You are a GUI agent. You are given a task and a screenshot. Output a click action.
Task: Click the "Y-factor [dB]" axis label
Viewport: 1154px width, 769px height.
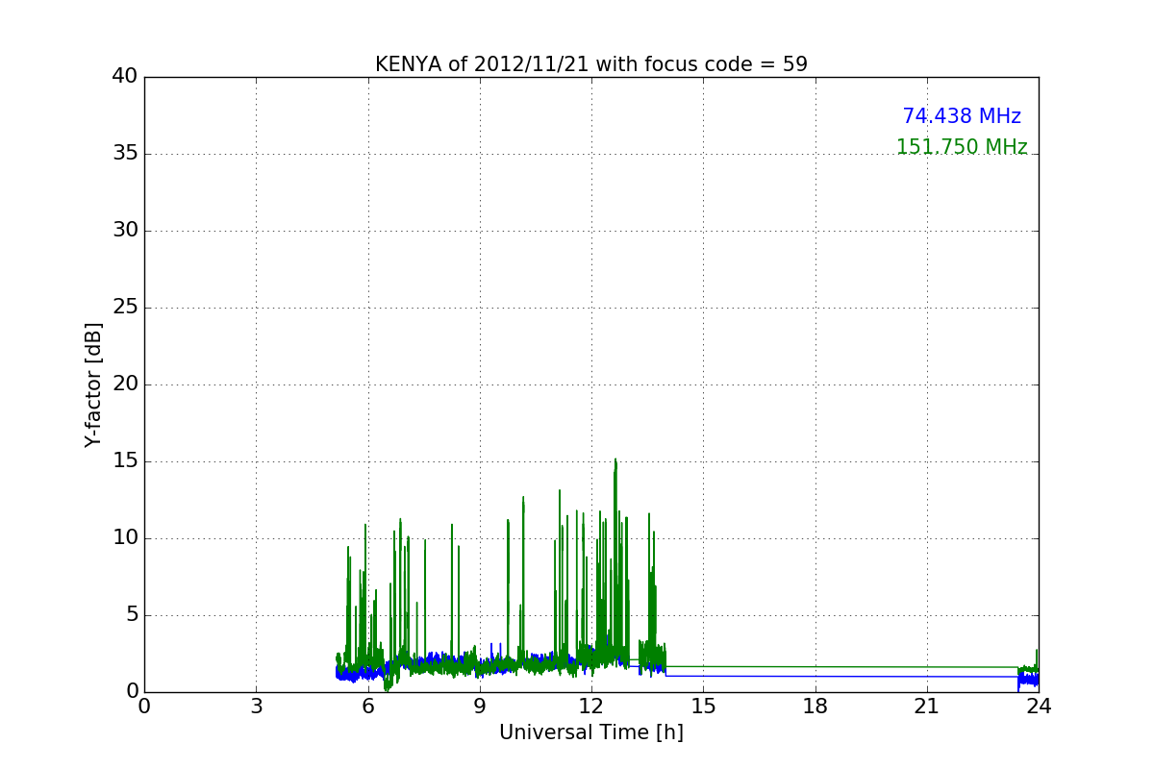93,384
